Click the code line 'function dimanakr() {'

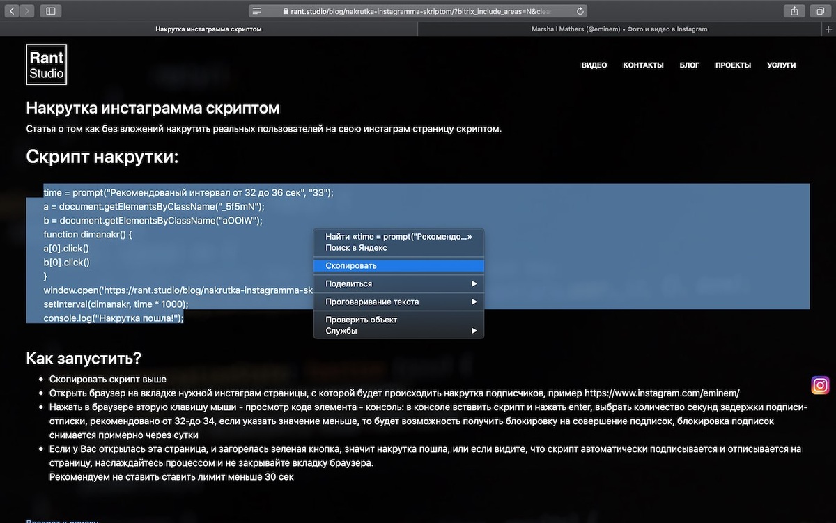88,234
